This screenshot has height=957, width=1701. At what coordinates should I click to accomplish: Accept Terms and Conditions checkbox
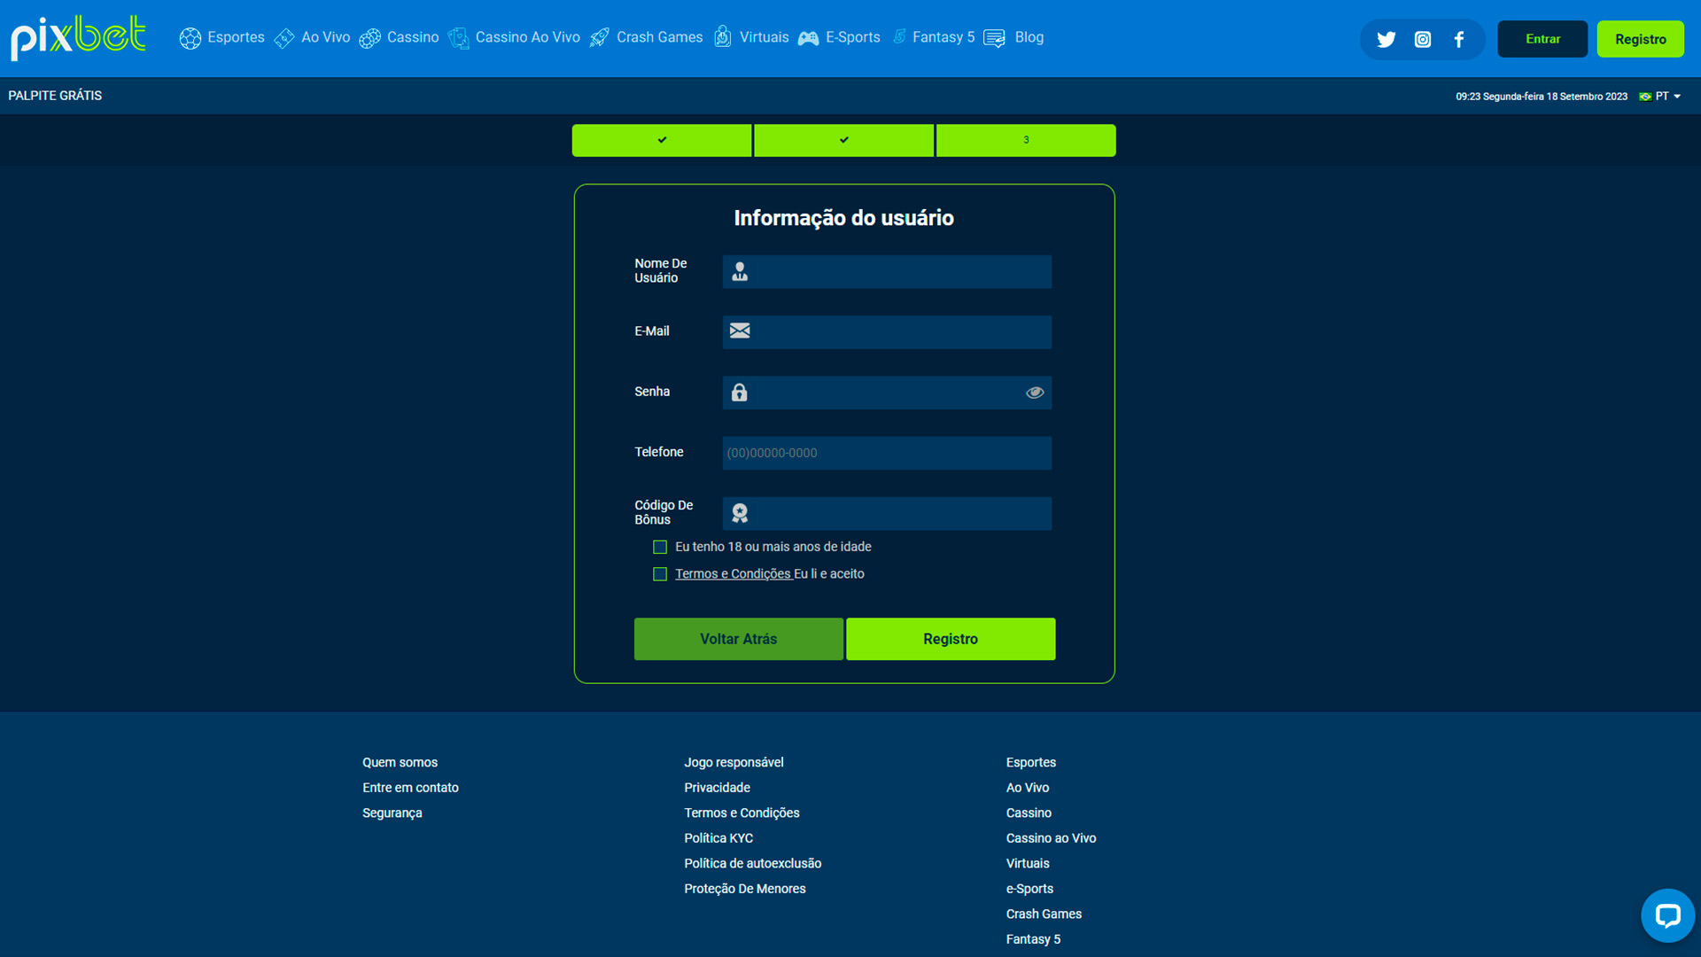[x=660, y=574]
